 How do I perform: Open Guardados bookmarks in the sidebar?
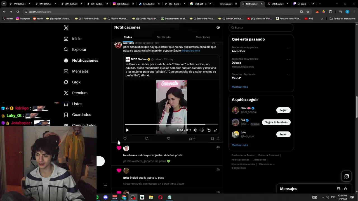click(77, 115)
